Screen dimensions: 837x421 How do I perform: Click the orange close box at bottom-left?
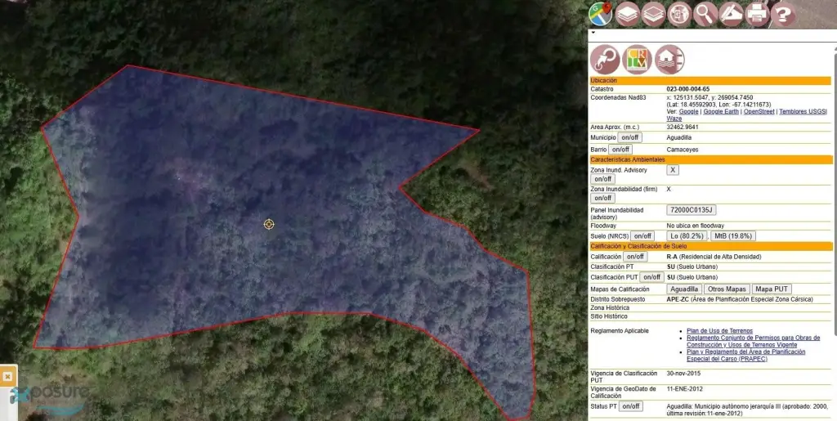click(7, 376)
